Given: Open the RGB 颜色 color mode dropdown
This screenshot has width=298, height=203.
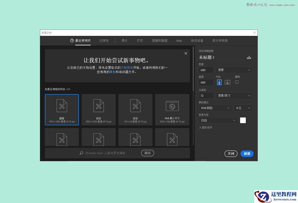Looking at the screenshot, I should pos(215,108).
